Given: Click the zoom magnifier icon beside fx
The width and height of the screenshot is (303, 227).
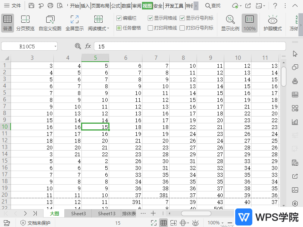Looking at the screenshot, I should tap(78, 46).
